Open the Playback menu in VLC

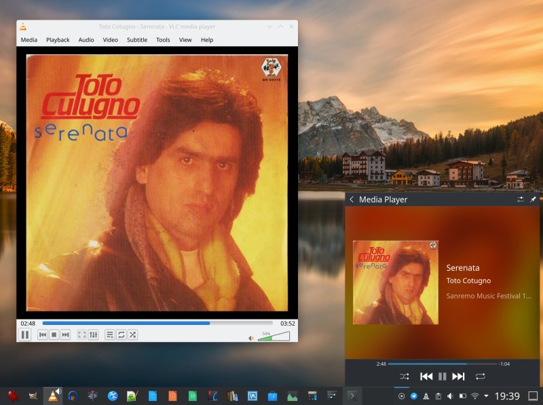coord(58,40)
